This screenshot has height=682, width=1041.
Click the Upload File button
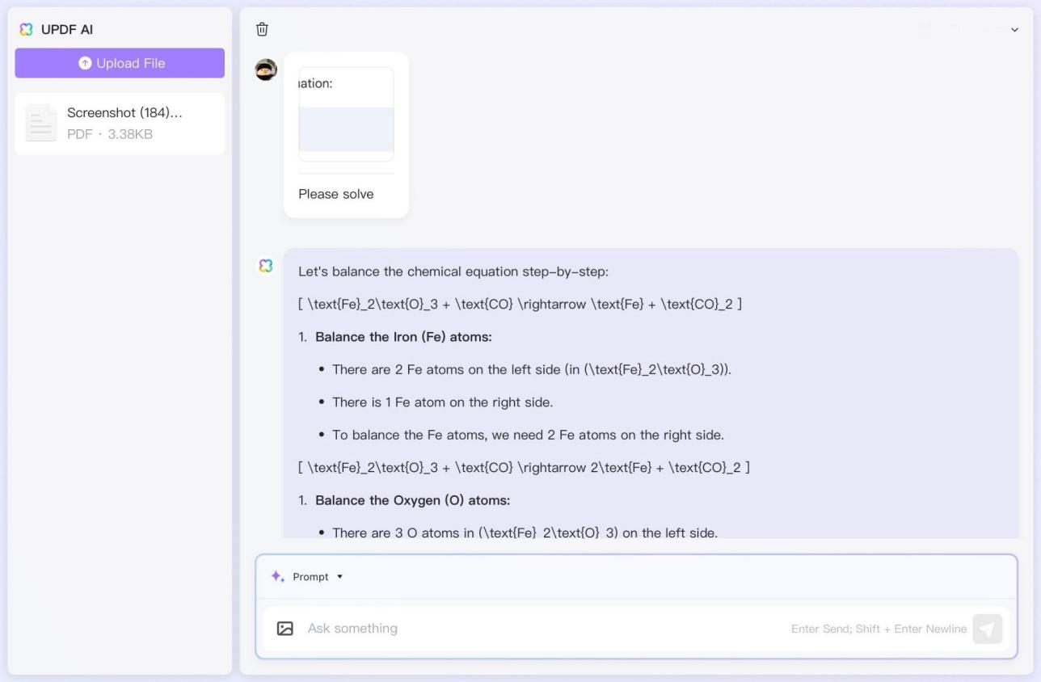click(x=120, y=63)
